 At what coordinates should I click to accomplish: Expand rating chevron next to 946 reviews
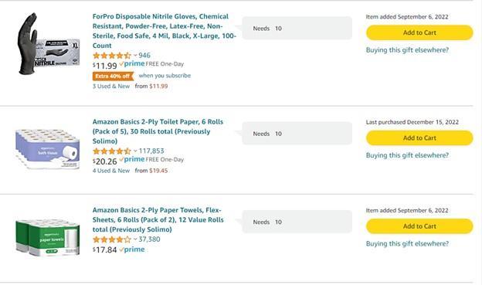tap(135, 56)
